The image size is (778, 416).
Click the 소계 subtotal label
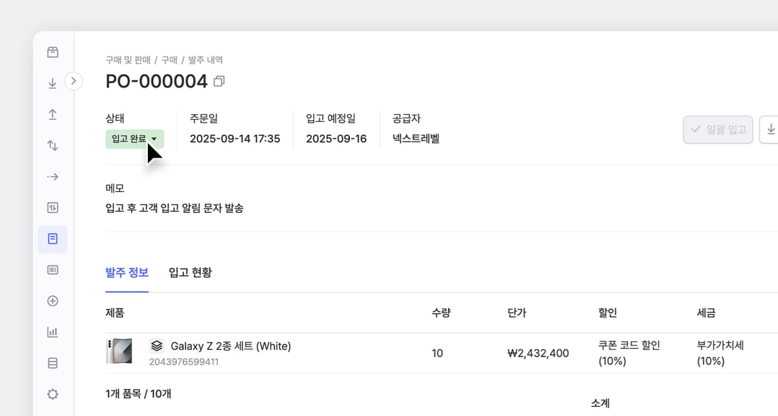click(x=600, y=403)
